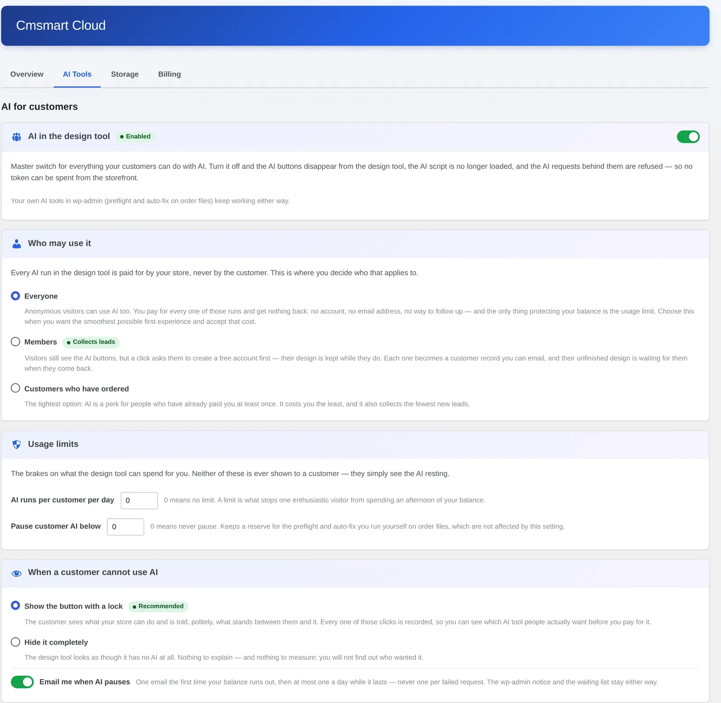Screen dimensions: 721x703
Task: Click the green Enabled status badge
Action: (135, 137)
